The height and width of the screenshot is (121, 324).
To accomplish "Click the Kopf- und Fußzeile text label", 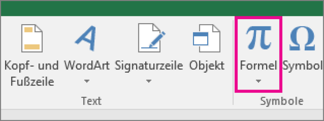I will (32, 74).
